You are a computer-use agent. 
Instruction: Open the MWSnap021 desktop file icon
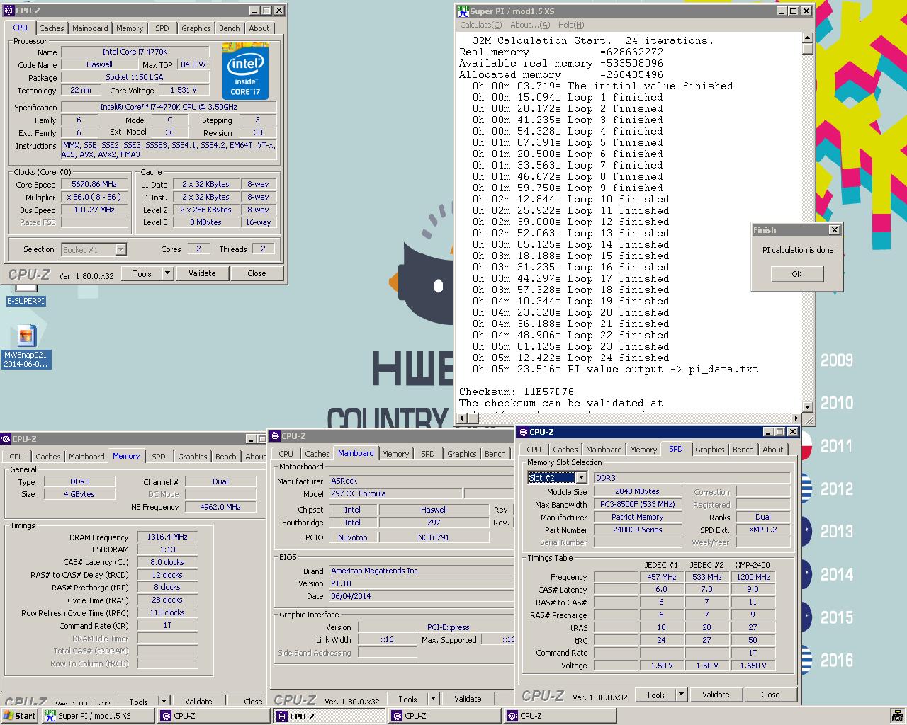(26, 347)
